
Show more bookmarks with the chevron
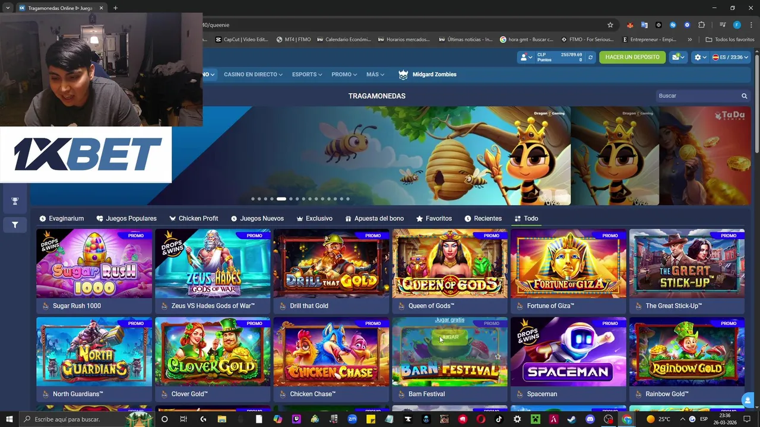click(689, 40)
